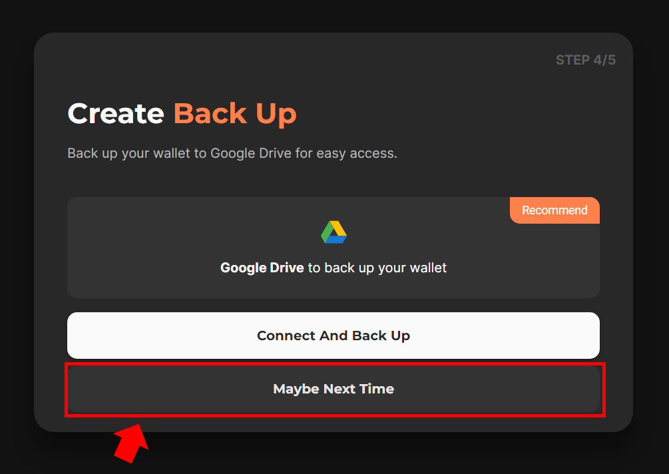Skip backup with Maybe Next Time
The image size is (669, 474).
tap(334, 389)
